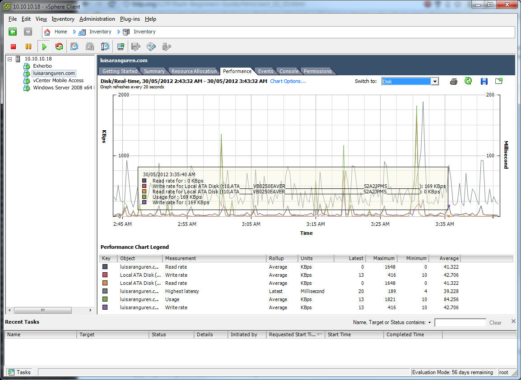
Task: Switch to the Getting Started tab
Action: click(x=120, y=71)
